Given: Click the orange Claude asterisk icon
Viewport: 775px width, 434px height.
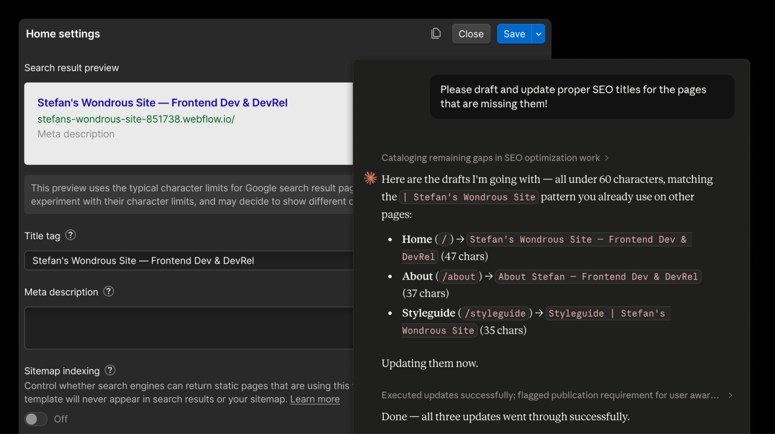Looking at the screenshot, I should (370, 178).
